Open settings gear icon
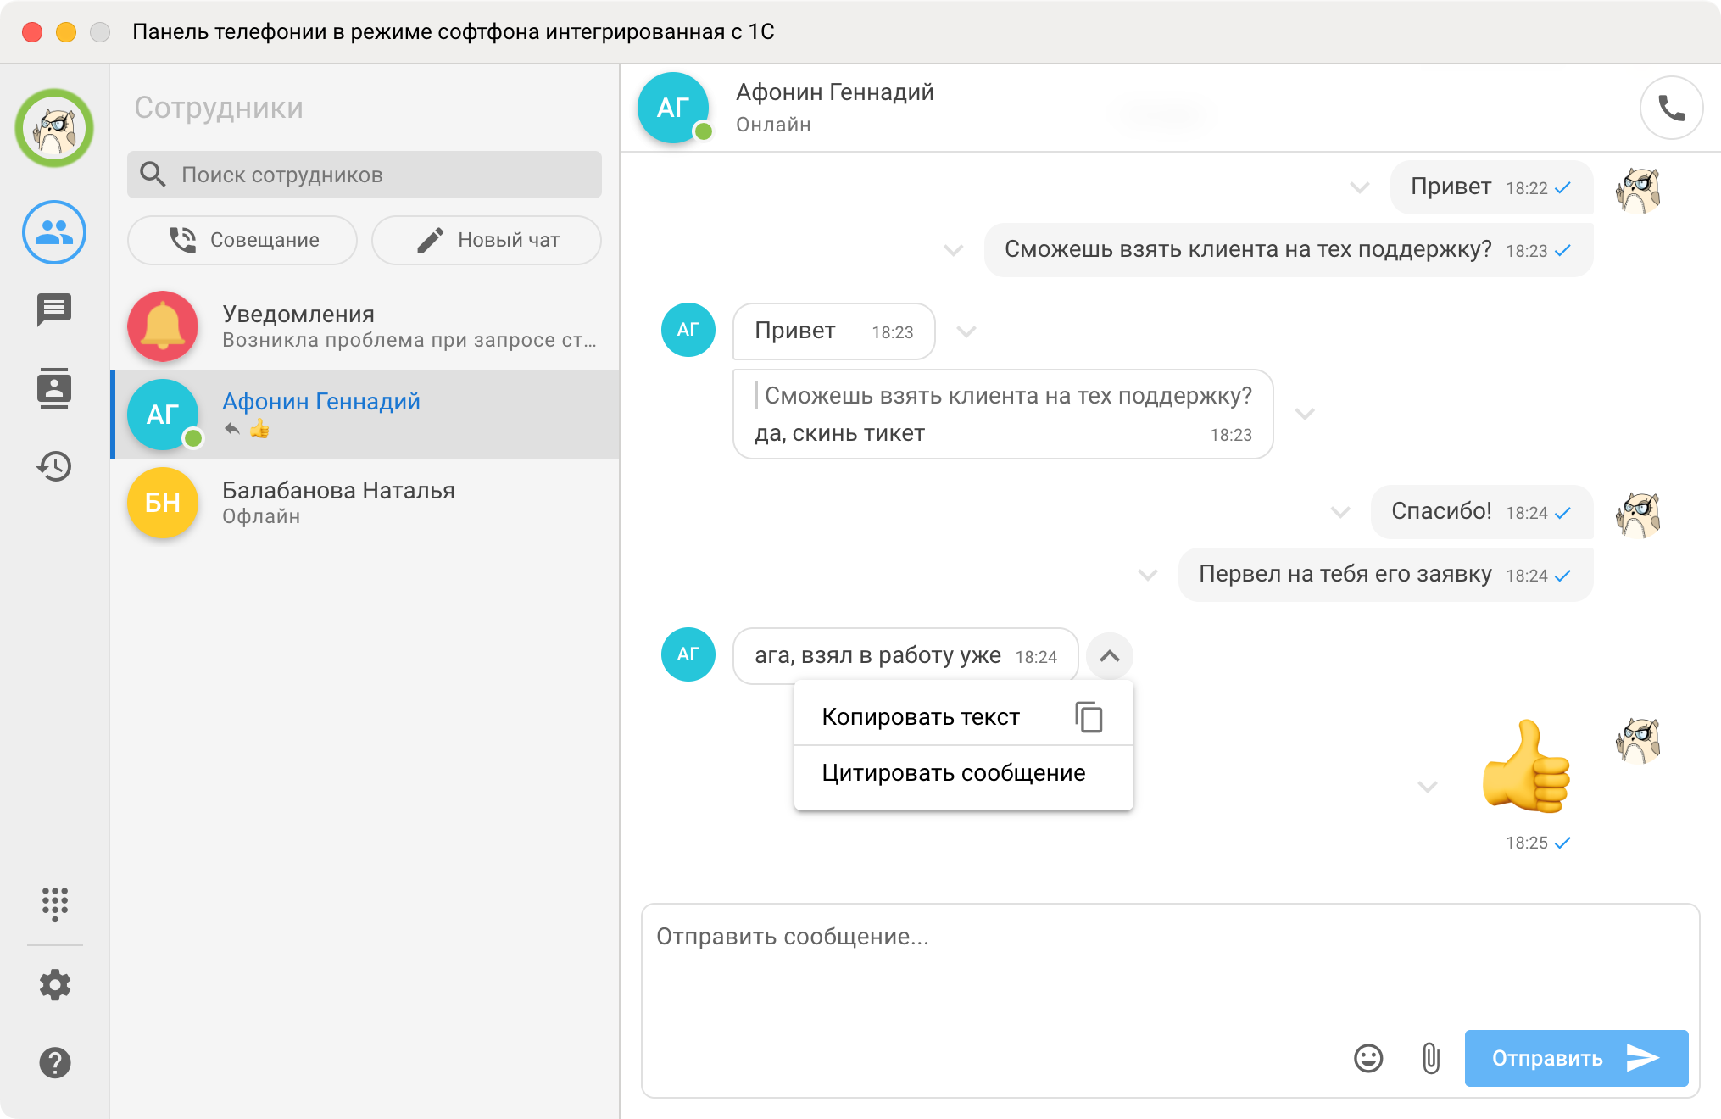Viewport: 1721px width, 1119px height. pos(54,984)
